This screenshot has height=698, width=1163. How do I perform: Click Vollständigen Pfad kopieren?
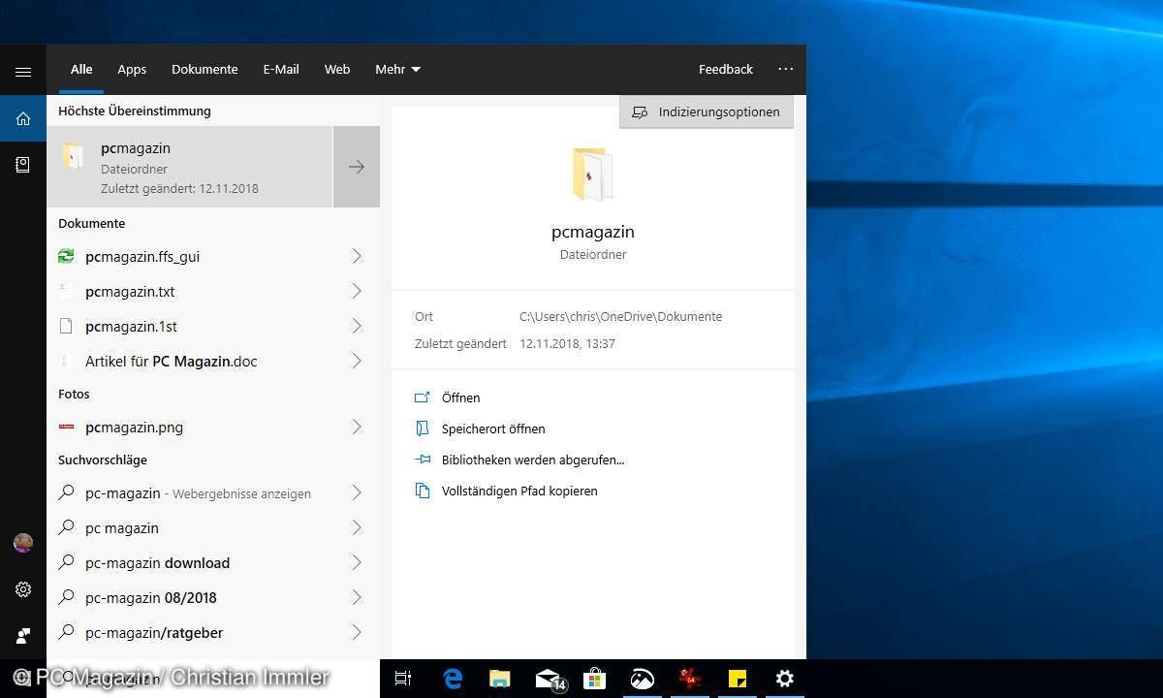click(x=519, y=491)
